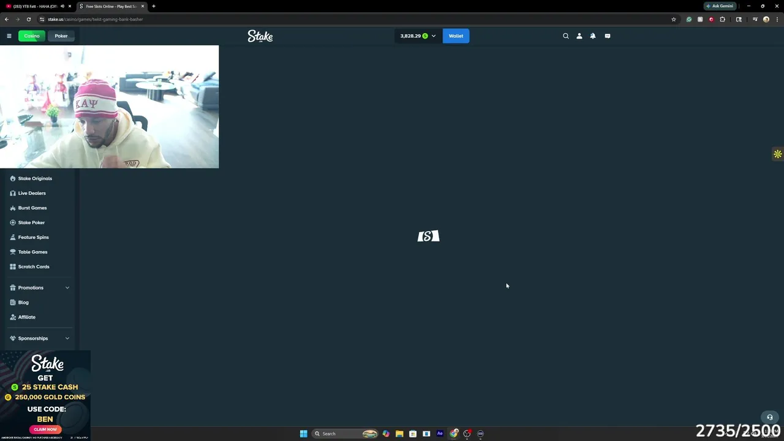Open Burst Games in the sidebar
The image size is (784, 441).
[32, 208]
